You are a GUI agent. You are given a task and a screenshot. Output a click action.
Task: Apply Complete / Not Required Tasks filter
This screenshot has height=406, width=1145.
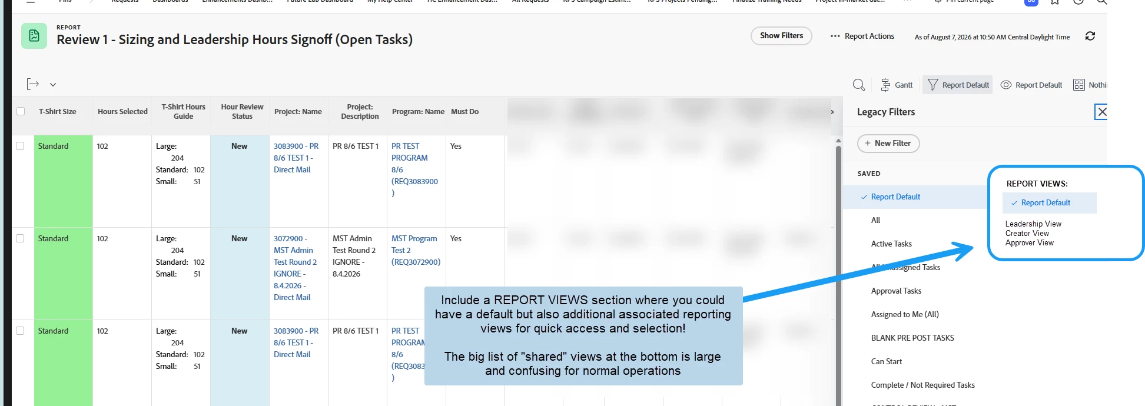tap(923, 385)
